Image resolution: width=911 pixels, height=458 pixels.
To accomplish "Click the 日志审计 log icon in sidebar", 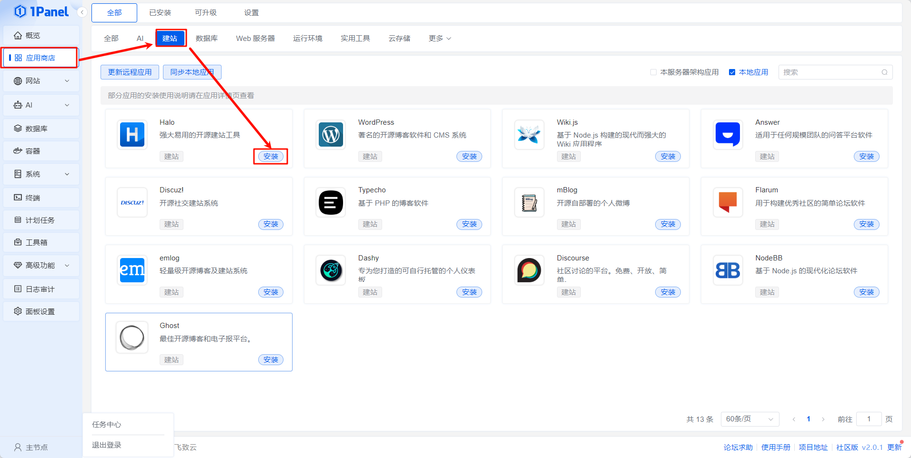I will coord(18,289).
